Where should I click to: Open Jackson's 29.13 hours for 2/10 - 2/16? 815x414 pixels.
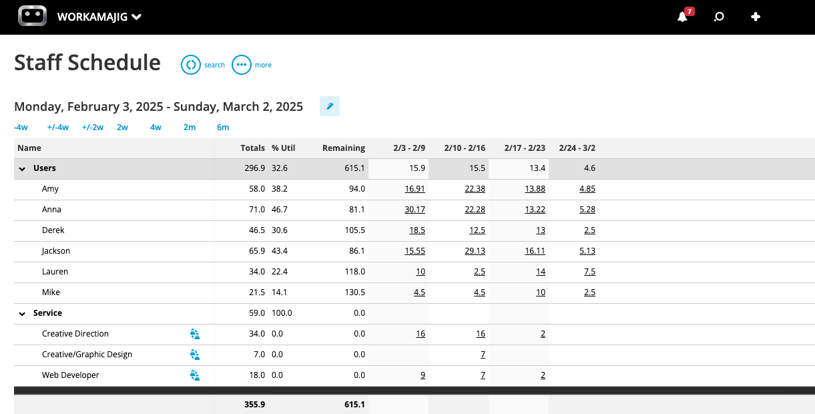pyautogui.click(x=475, y=251)
